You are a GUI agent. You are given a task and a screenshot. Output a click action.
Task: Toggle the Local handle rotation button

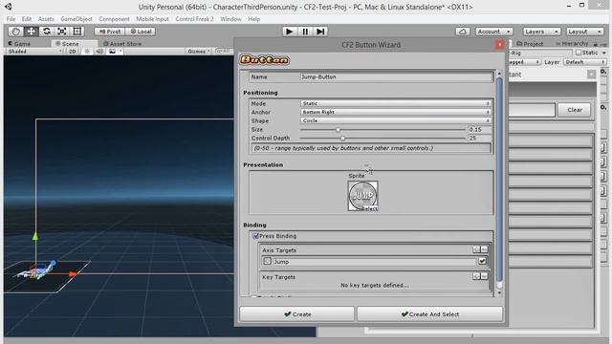(141, 32)
